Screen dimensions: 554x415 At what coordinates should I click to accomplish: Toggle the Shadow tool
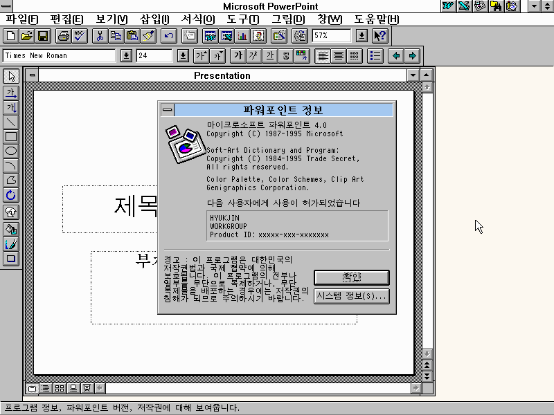(x=11, y=258)
